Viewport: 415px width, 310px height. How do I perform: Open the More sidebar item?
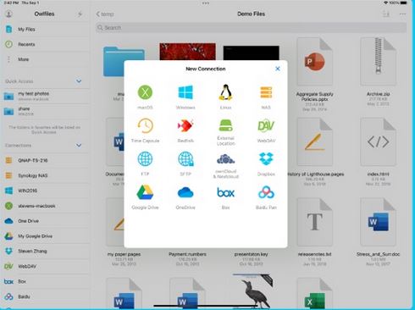pos(45,59)
